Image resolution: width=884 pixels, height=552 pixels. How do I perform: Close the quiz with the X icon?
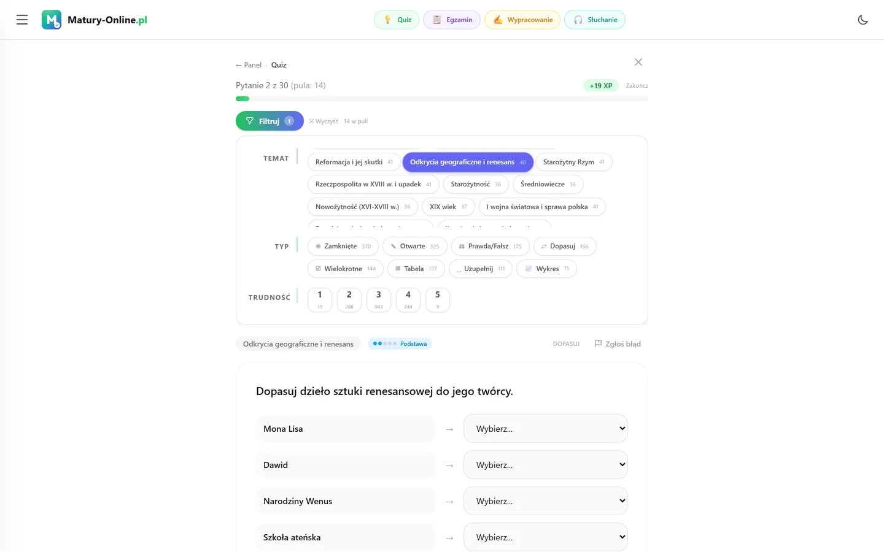click(638, 62)
